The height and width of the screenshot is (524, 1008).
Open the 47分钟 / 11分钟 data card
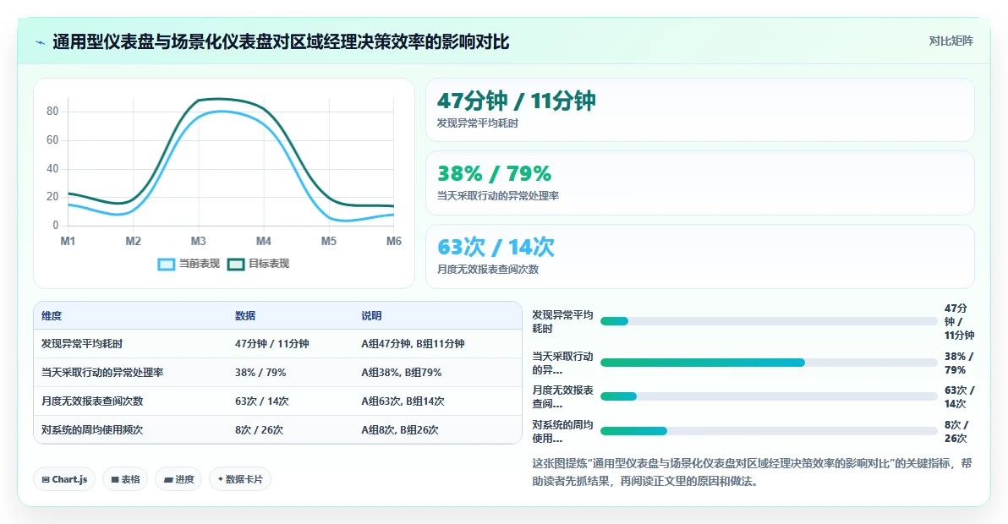click(x=700, y=110)
